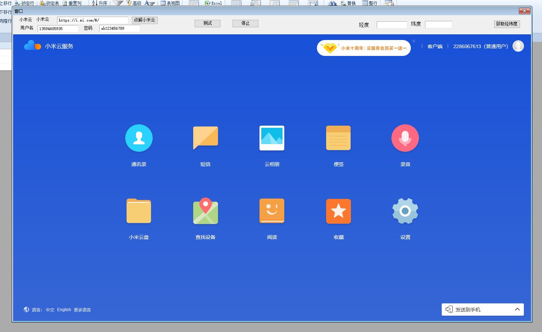Screen dimensions: 542x332
Task: Click the 点解小米云 button
Action: tap(145, 20)
